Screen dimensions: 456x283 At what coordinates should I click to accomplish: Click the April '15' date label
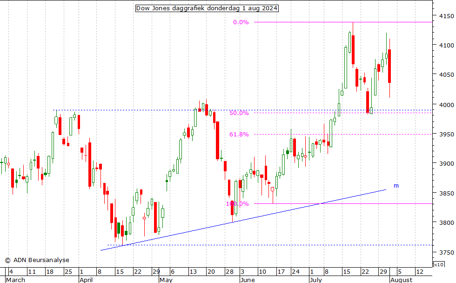point(120,272)
